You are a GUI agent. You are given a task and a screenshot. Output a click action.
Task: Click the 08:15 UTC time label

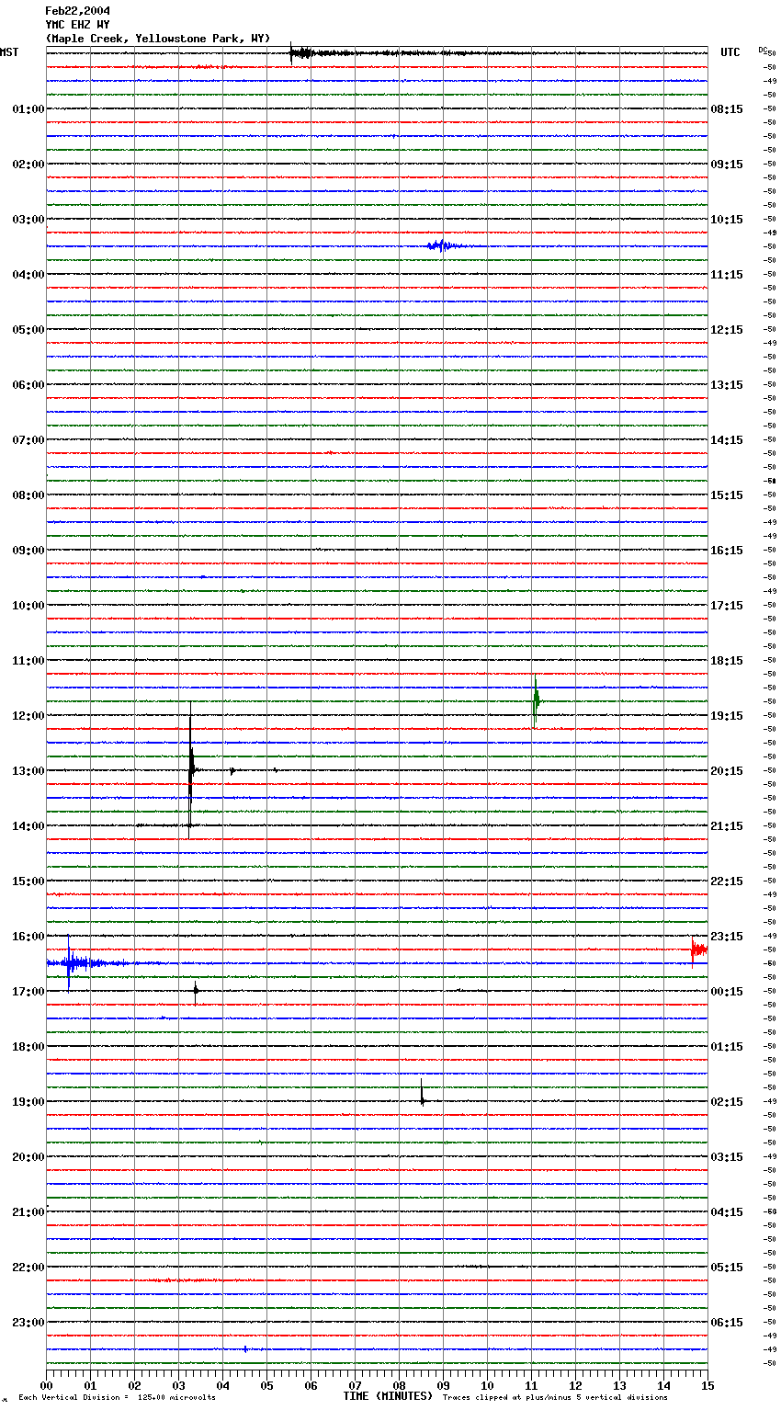727,109
